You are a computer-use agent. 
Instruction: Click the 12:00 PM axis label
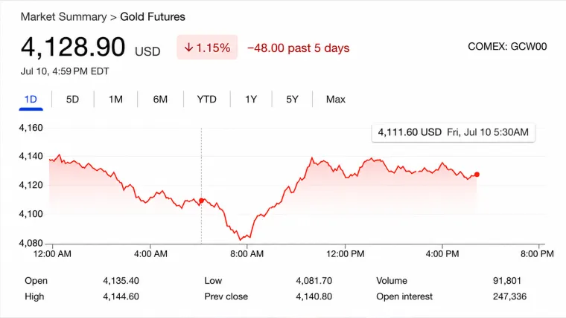point(346,254)
